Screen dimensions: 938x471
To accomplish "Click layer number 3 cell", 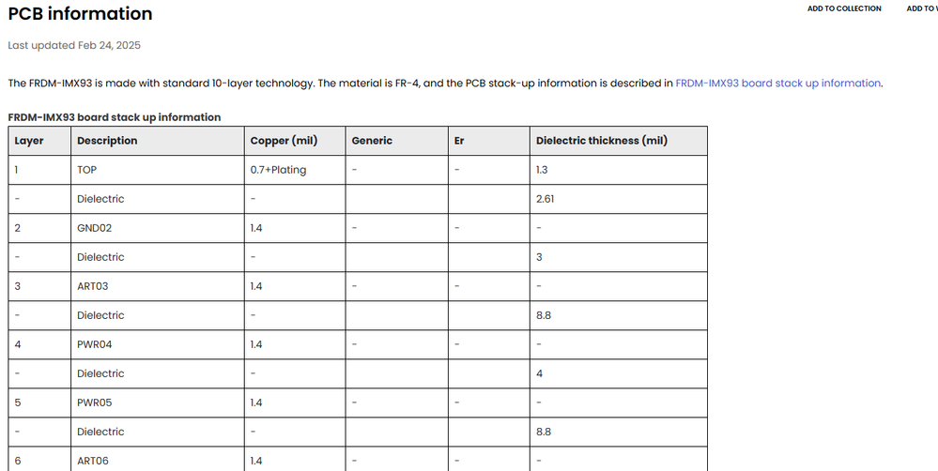I will (x=39, y=286).
